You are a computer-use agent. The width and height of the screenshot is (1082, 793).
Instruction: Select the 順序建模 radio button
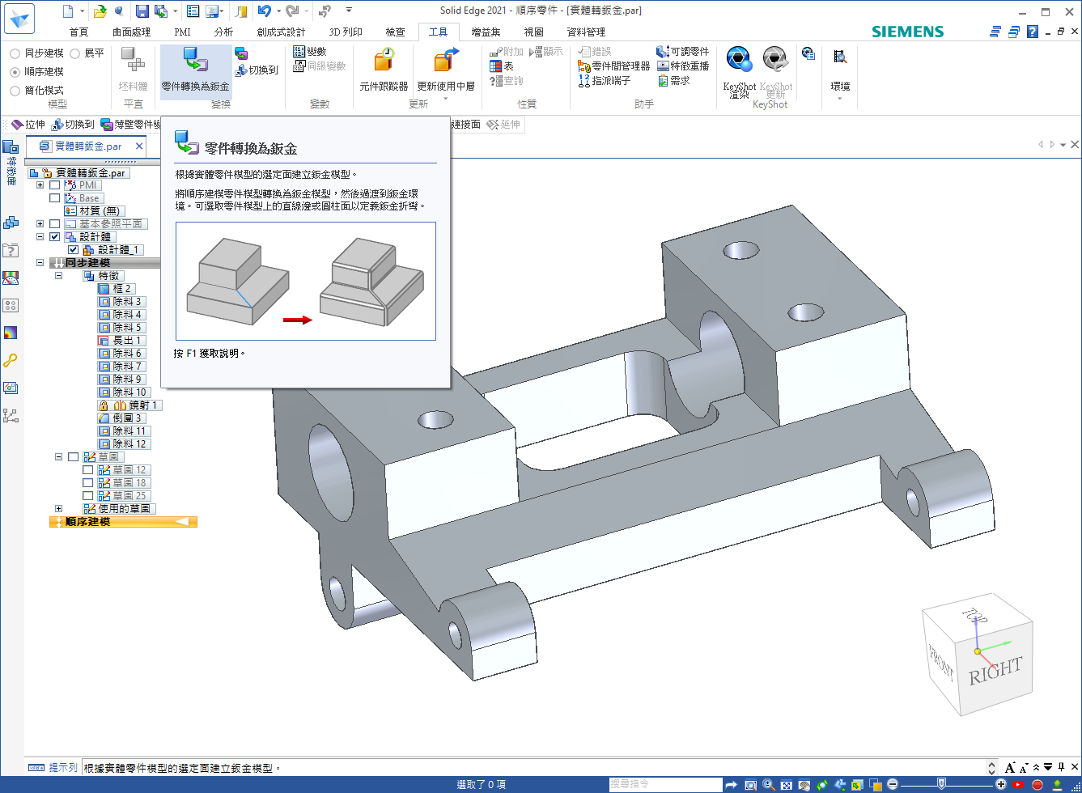(x=15, y=72)
